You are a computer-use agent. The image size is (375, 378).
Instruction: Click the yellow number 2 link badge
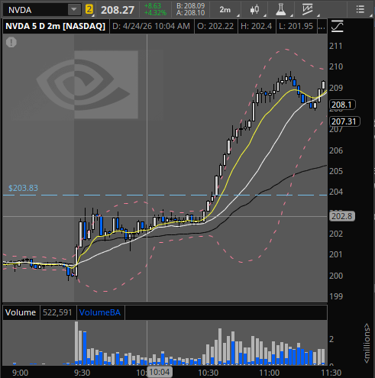coord(89,10)
